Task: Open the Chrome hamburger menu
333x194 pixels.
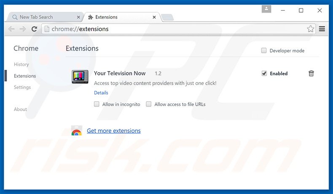Action: [322, 29]
